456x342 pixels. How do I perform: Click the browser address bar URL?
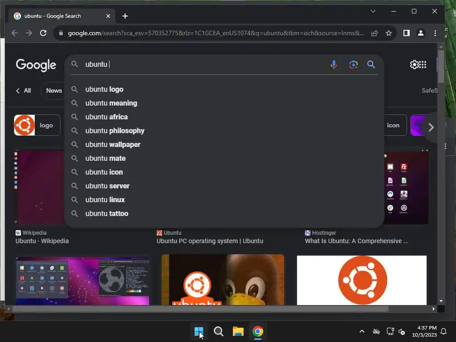point(216,33)
